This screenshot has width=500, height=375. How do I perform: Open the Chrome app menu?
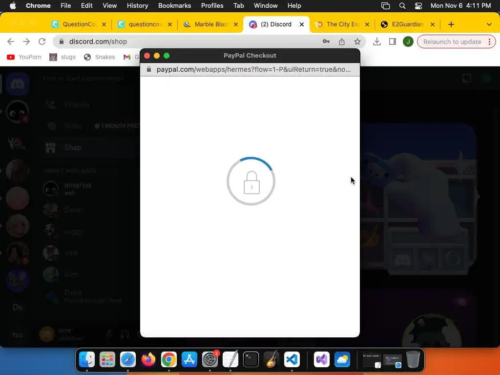(x=38, y=6)
